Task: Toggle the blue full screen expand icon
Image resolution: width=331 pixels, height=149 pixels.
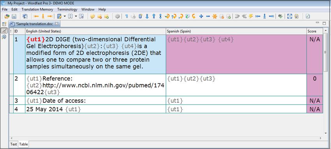Action: [x=290, y=16]
